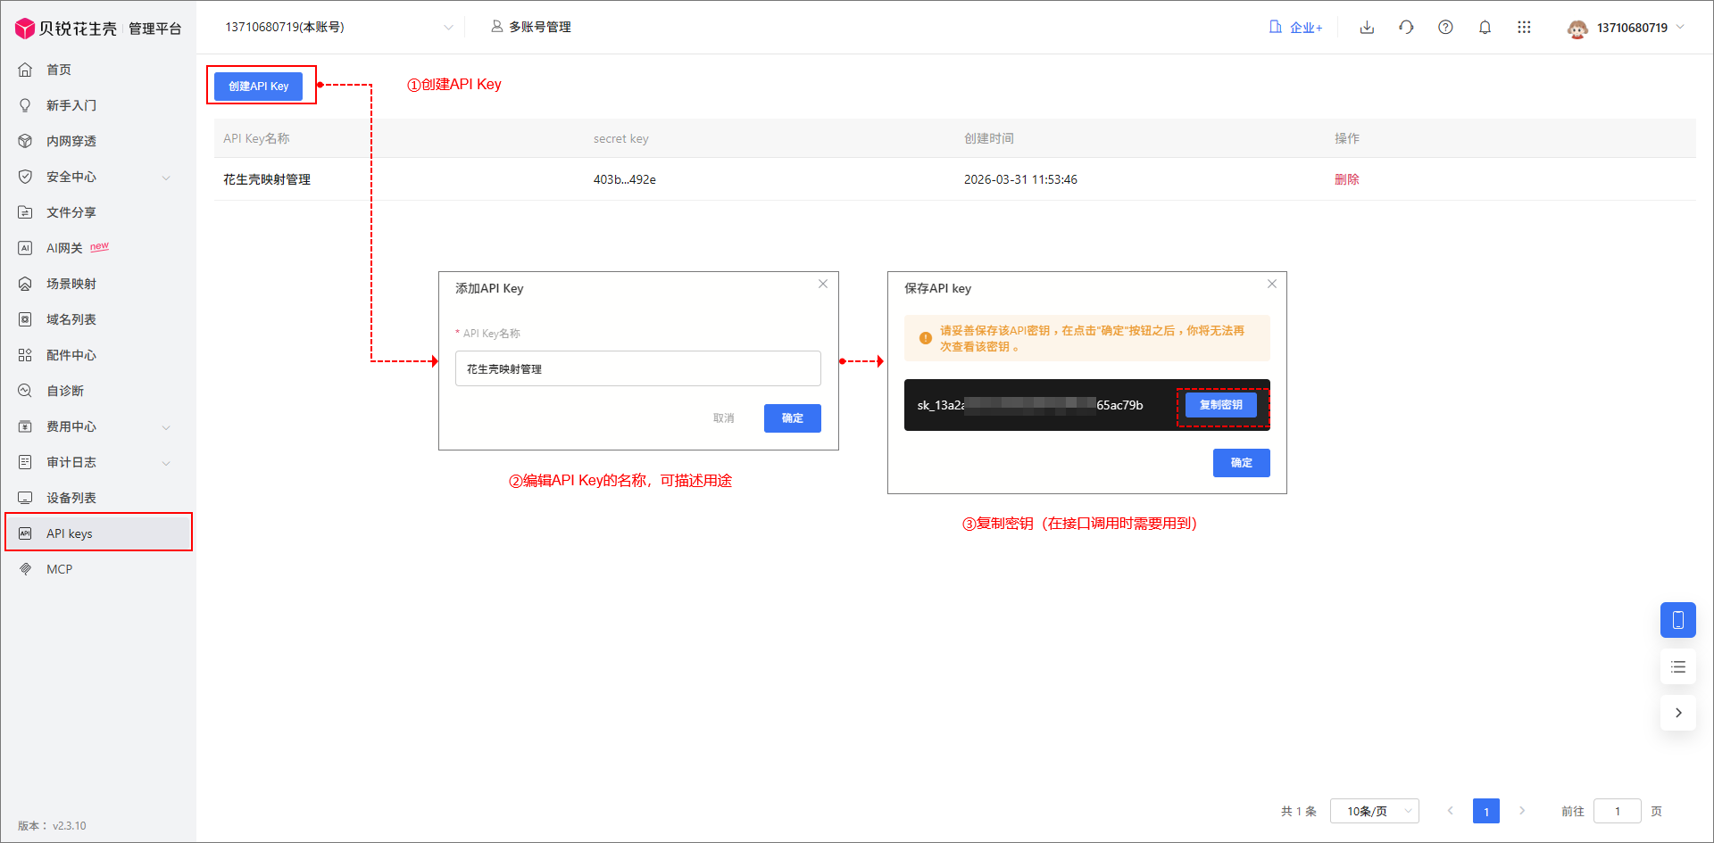Open the 内网穿透 sidebar menu

pos(71,141)
